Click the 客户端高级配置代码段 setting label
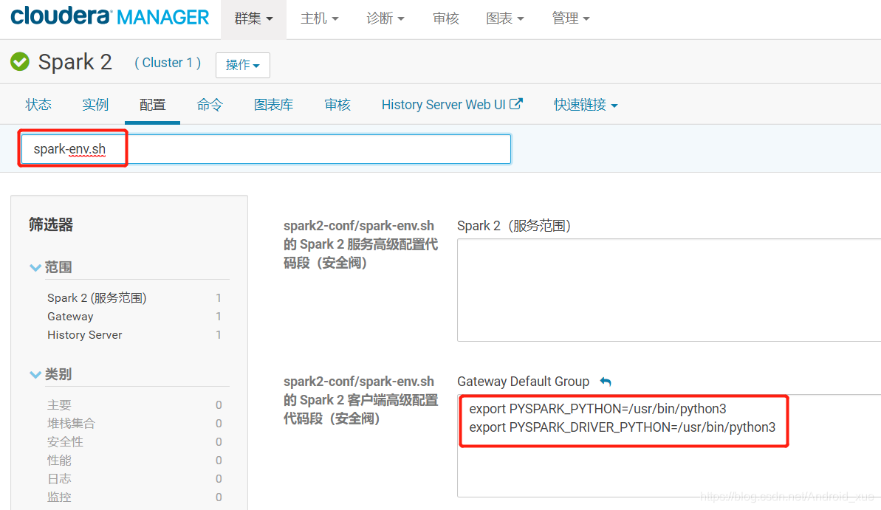This screenshot has height=510, width=881. coord(360,400)
